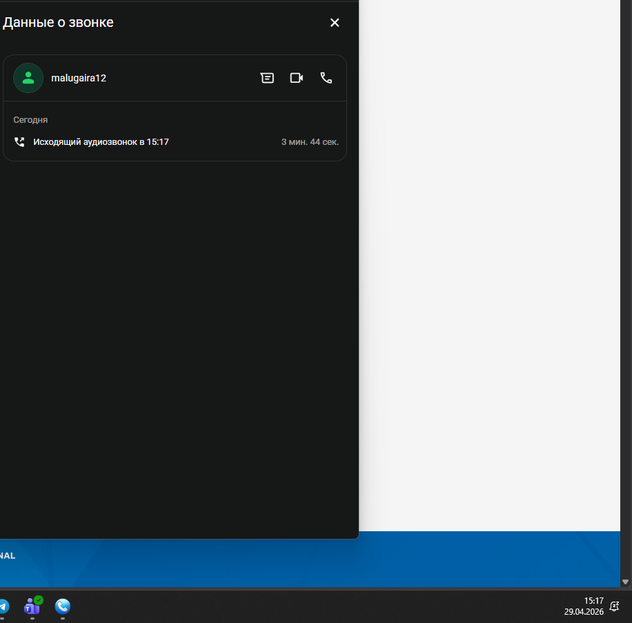This screenshot has height=623, width=632.
Task: Start a video call with malugaira12
Action: pos(297,78)
